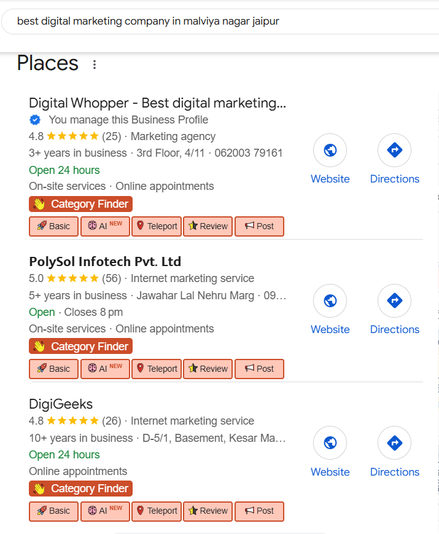Open the DigiGeeks listing title
This screenshot has height=534, width=439.
(61, 404)
